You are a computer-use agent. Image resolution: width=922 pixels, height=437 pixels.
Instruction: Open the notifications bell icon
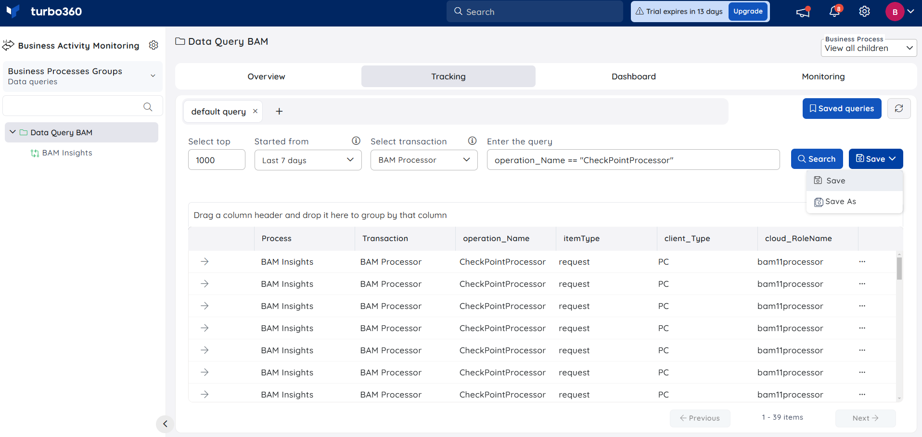pos(835,12)
